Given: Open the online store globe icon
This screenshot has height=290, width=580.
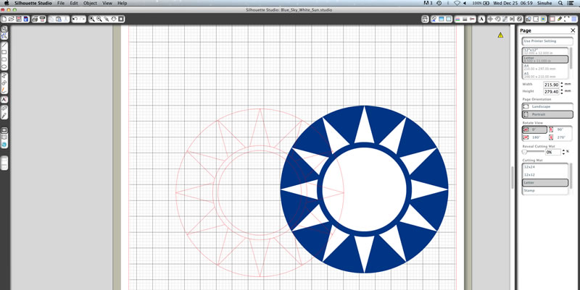Looking at the screenshot, I should pos(4,145).
